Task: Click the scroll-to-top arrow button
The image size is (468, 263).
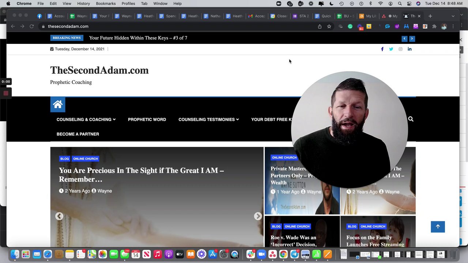Action: [438, 226]
